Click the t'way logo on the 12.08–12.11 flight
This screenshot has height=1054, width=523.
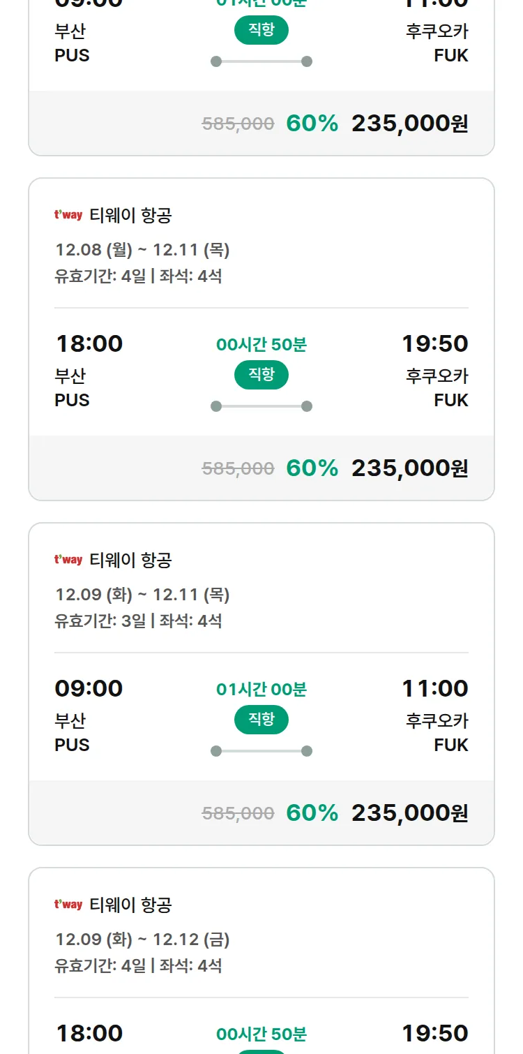point(68,215)
